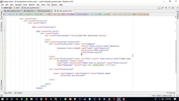The width and height of the screenshot is (179, 101).
Task: Open the Code menu
Action: point(25,5)
